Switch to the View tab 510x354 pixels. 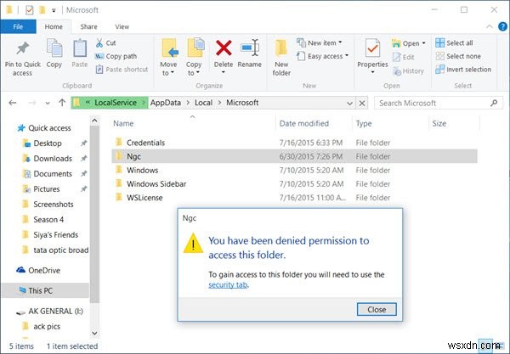(122, 26)
